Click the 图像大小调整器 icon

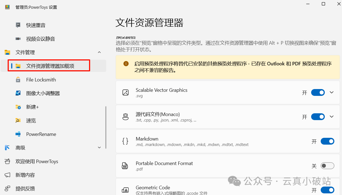point(18,93)
